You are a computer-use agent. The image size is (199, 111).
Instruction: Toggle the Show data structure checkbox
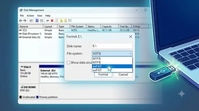[x=69, y=62]
